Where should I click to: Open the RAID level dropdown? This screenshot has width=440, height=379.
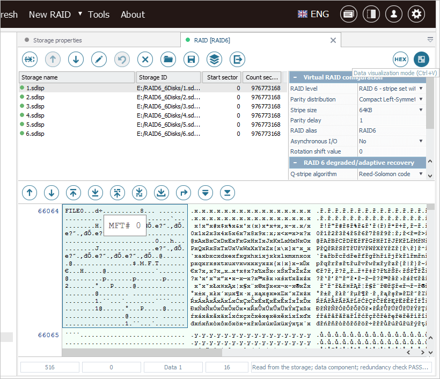coord(421,89)
